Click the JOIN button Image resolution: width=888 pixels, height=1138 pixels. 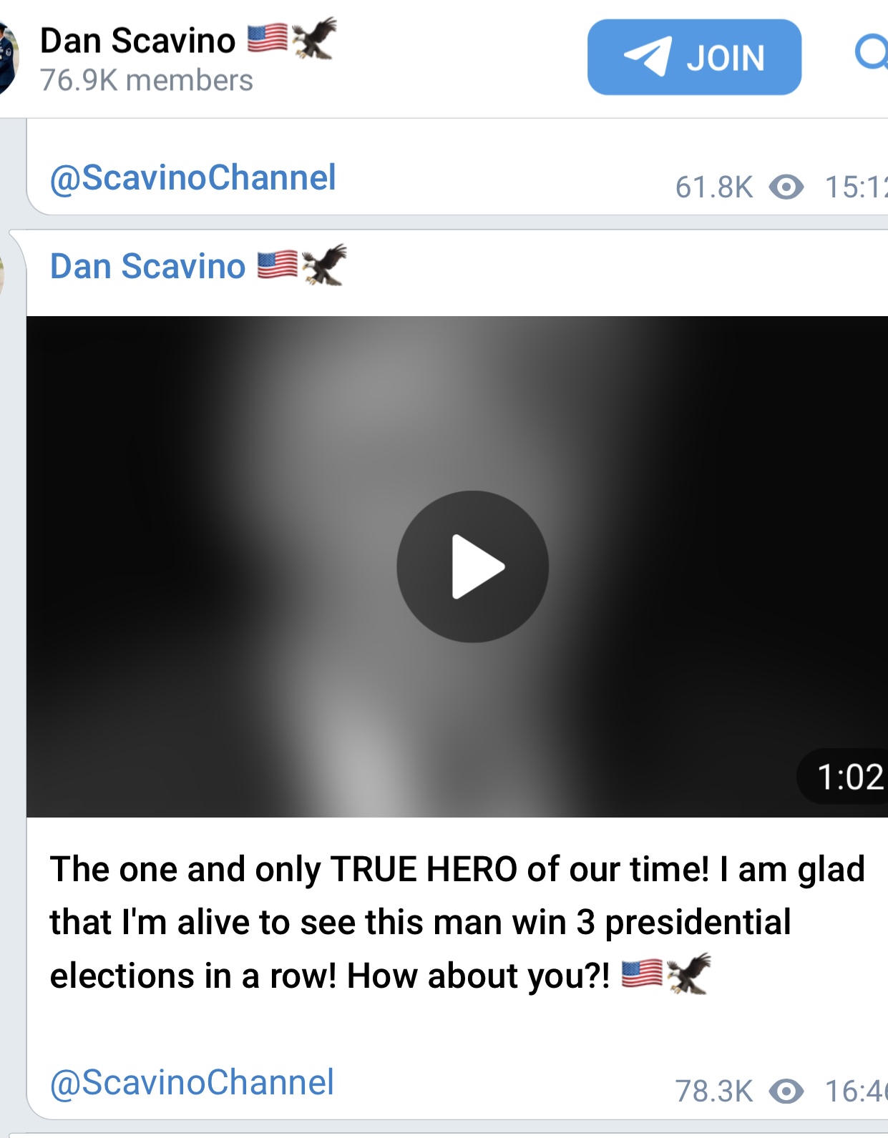(x=694, y=57)
